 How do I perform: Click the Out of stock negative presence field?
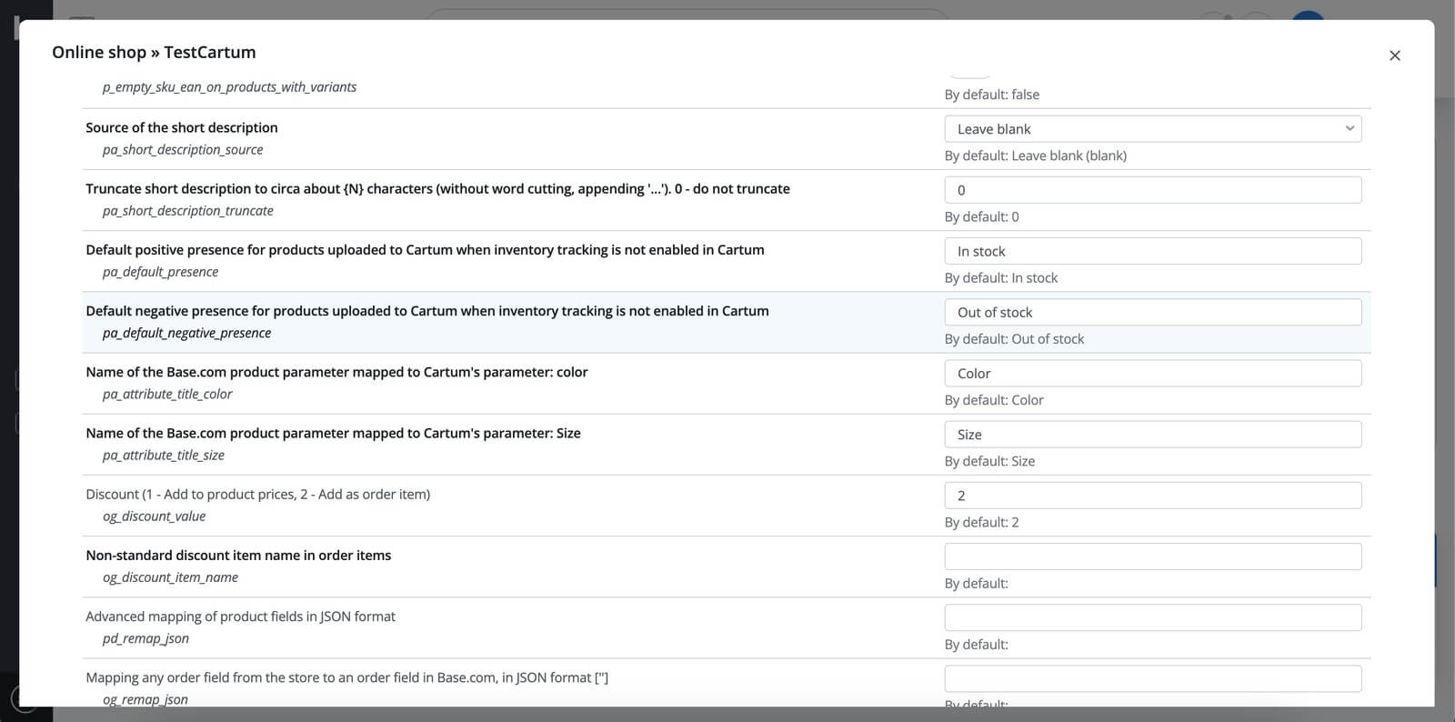(1152, 312)
